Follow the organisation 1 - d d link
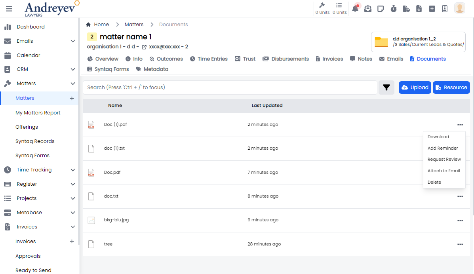This screenshot has height=274, width=474. [112, 47]
